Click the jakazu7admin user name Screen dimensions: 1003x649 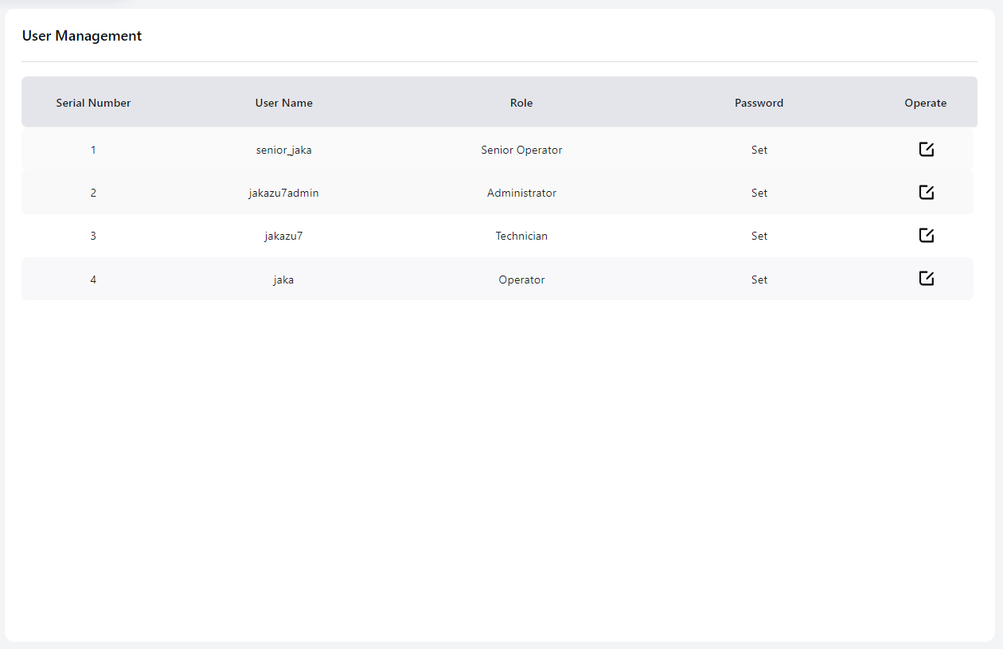pos(283,193)
